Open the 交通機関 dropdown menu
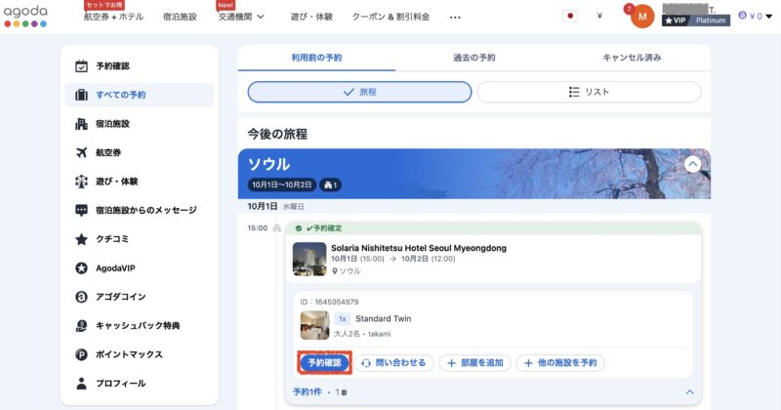The image size is (781, 410). (x=241, y=17)
